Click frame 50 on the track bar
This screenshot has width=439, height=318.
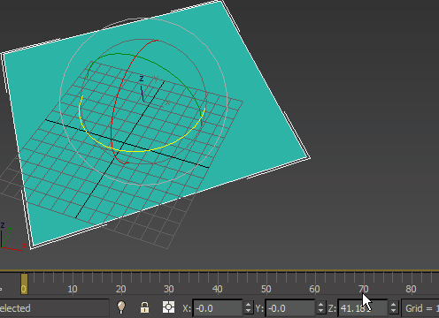(x=266, y=289)
